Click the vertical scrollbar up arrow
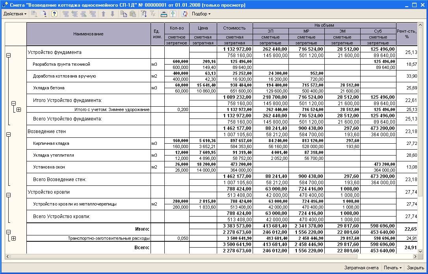 [x=420, y=25]
